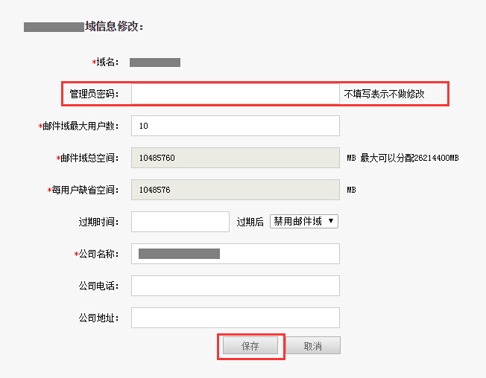486x378 pixels.
Task: Focus the 公司电话 input field
Action: [235, 286]
